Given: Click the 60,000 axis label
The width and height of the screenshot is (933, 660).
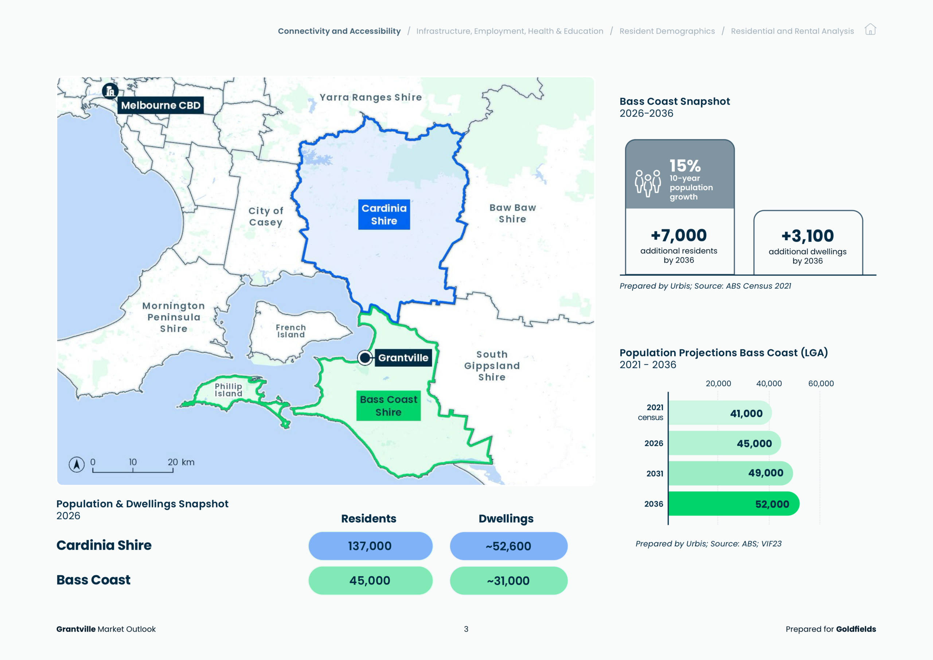Looking at the screenshot, I should [821, 383].
